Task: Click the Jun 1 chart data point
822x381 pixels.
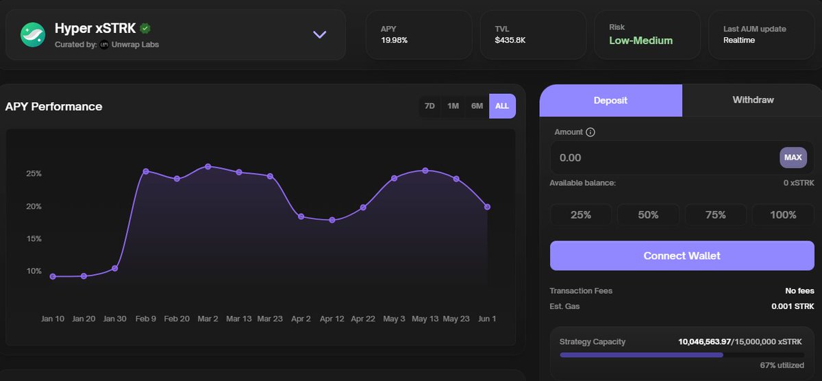Action: coord(487,207)
